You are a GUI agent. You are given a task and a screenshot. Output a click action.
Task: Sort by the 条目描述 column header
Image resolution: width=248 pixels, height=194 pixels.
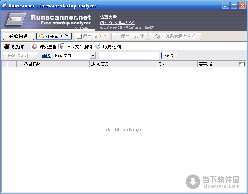pyautogui.click(x=56, y=64)
